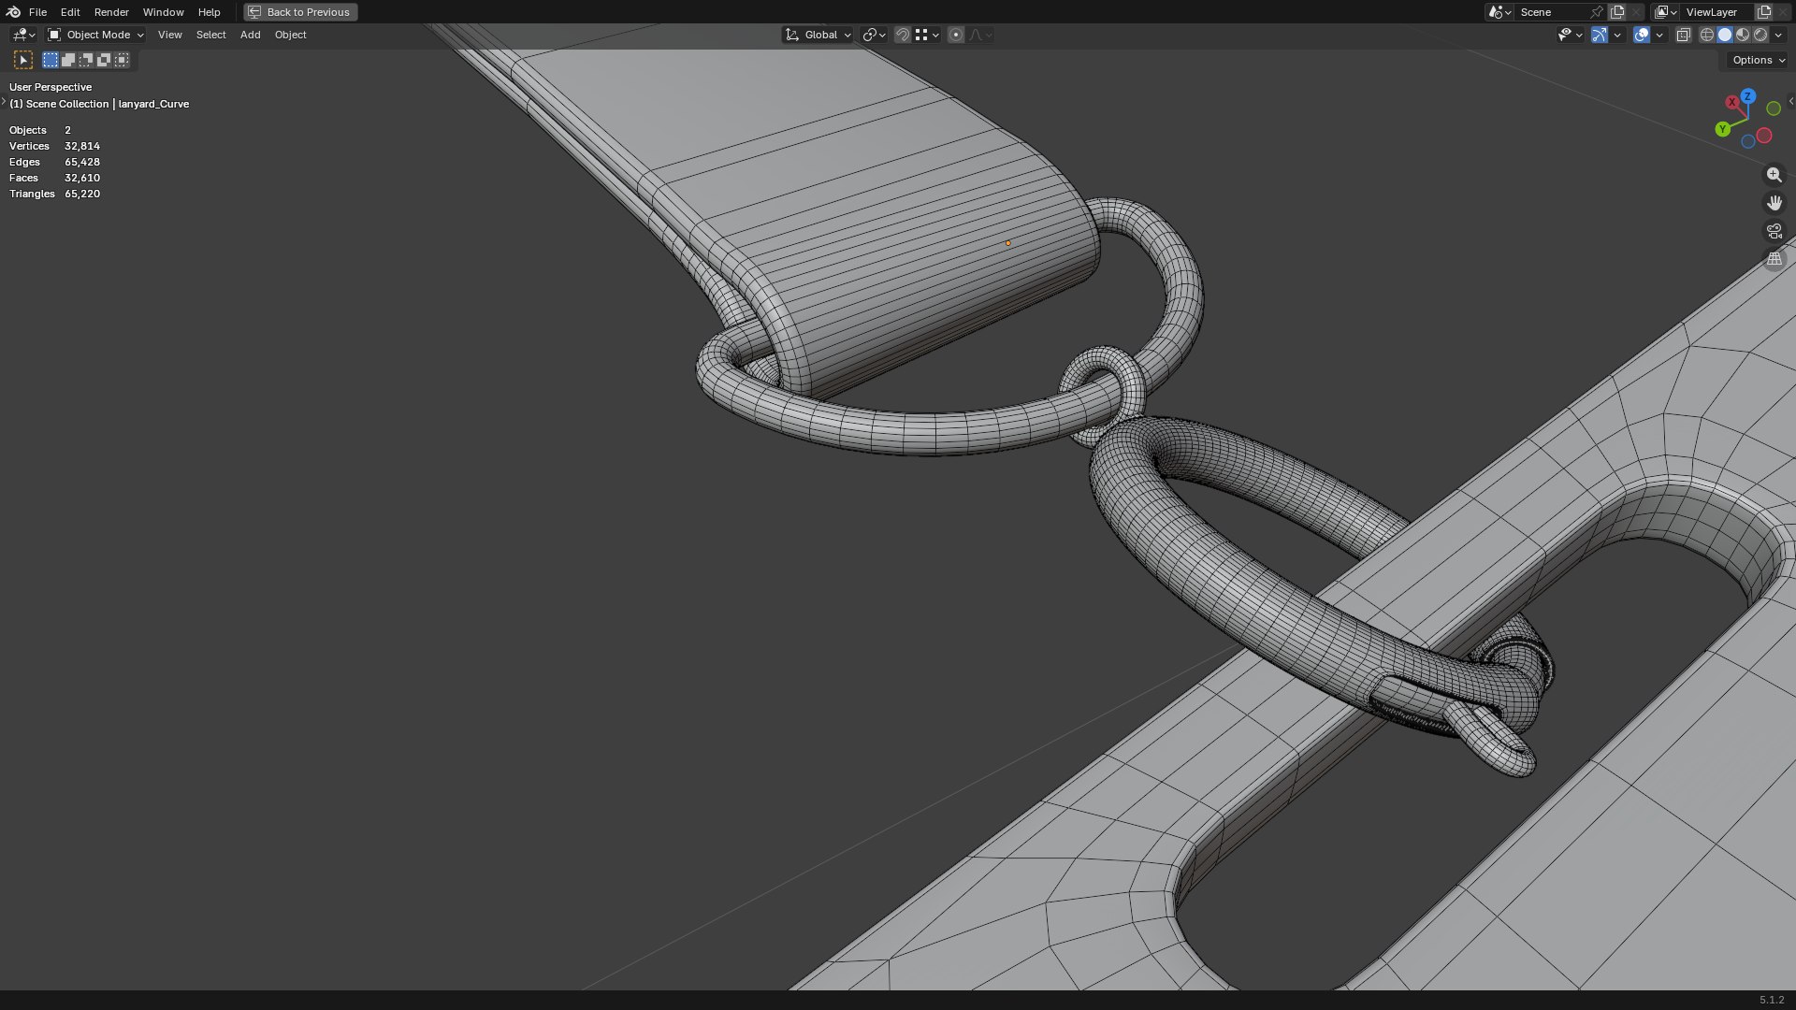Choose the Intersect Selection mode icon
The height and width of the screenshot is (1010, 1796).
click(122, 60)
